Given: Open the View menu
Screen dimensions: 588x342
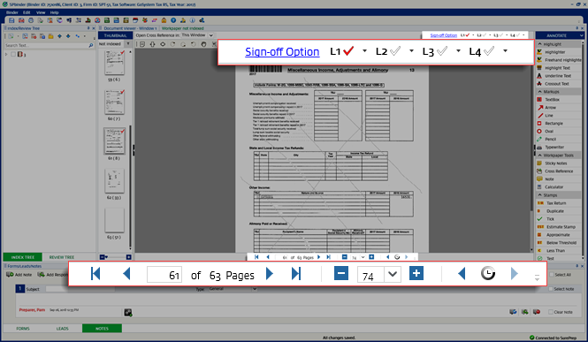Looking at the screenshot, I should tap(41, 12).
